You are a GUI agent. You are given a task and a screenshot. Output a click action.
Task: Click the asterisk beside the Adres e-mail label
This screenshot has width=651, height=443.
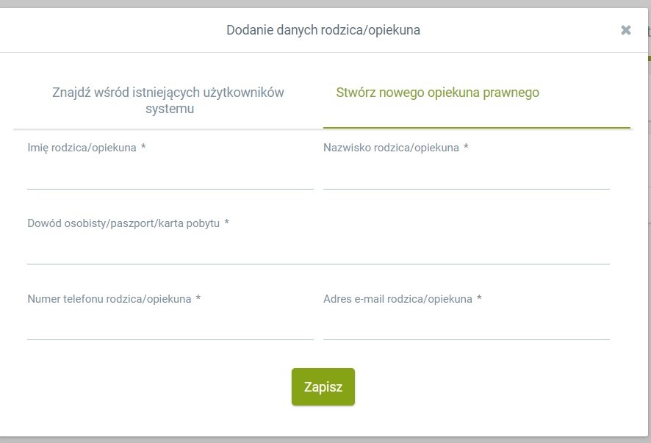(479, 300)
